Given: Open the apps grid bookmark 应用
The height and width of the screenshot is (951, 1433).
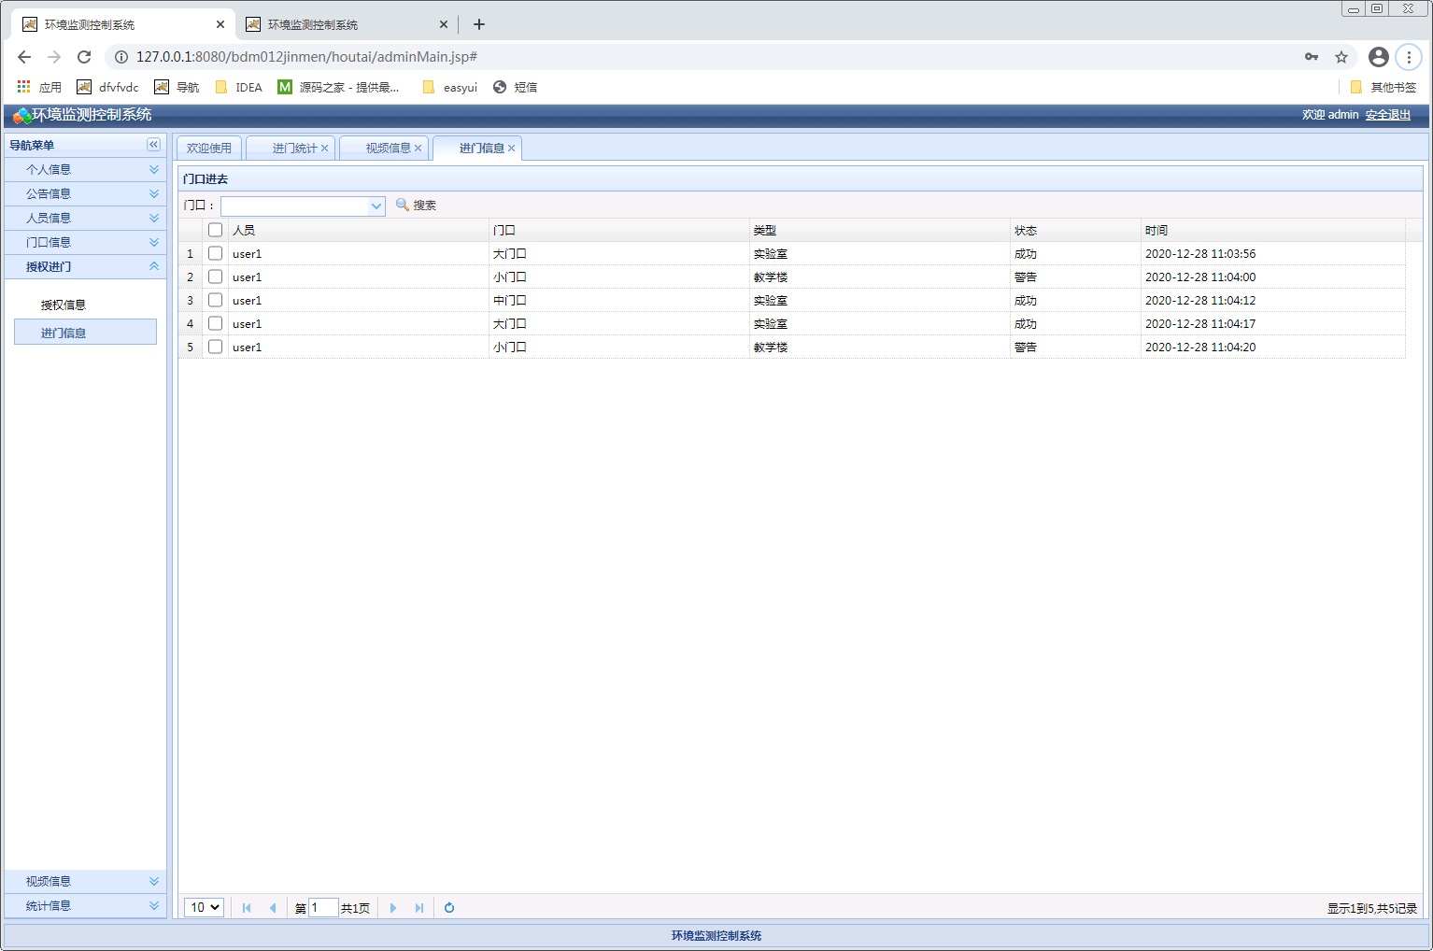Looking at the screenshot, I should [39, 87].
